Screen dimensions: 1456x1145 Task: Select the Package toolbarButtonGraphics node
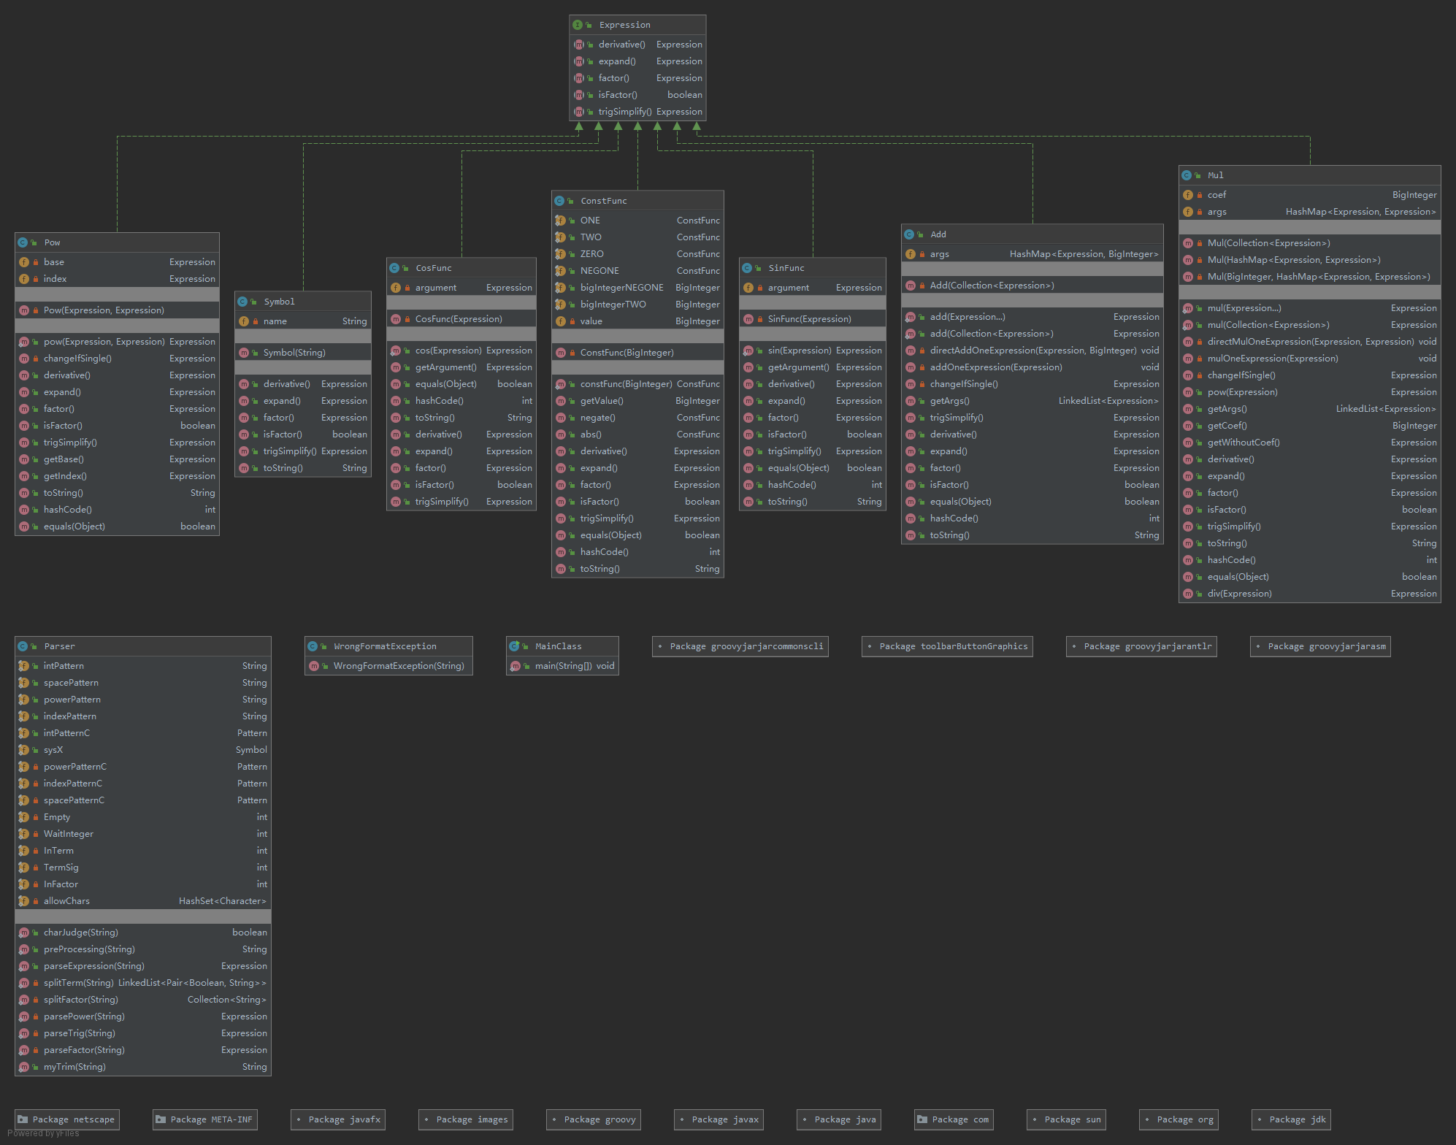[946, 646]
